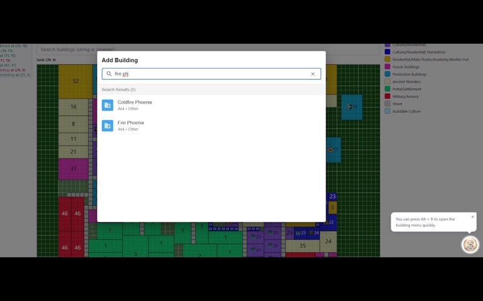483x301 pixels.
Task: Click the Street legend swatch
Action: pyautogui.click(x=388, y=104)
